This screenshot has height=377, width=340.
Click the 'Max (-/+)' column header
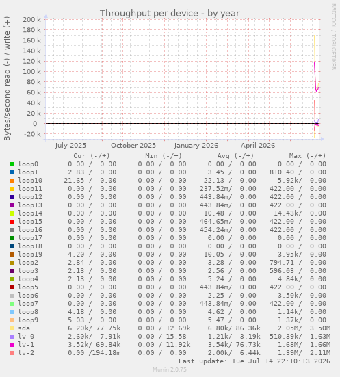[x=307, y=156]
